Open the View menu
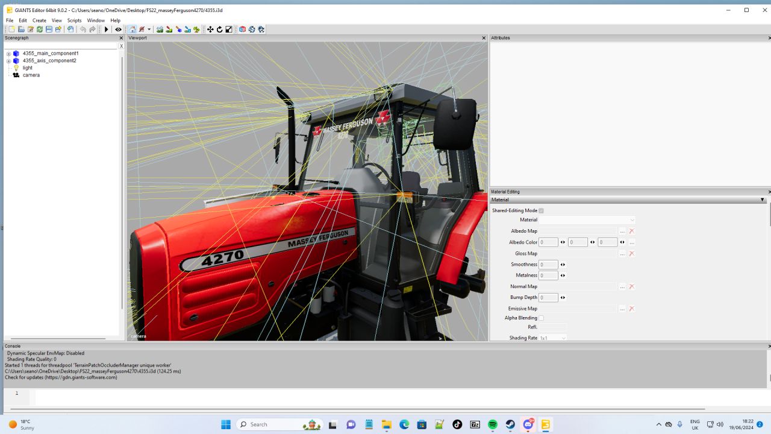Image resolution: width=771 pixels, height=434 pixels. (57, 20)
